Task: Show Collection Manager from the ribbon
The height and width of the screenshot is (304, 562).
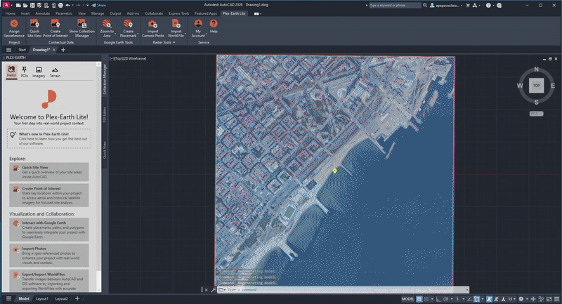Action: pos(81,28)
